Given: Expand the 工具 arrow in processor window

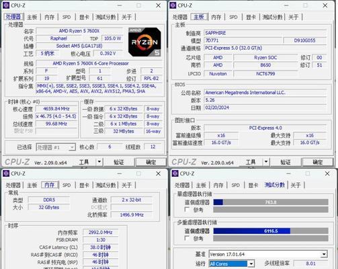Looking at the screenshot, I should coord(99,161).
